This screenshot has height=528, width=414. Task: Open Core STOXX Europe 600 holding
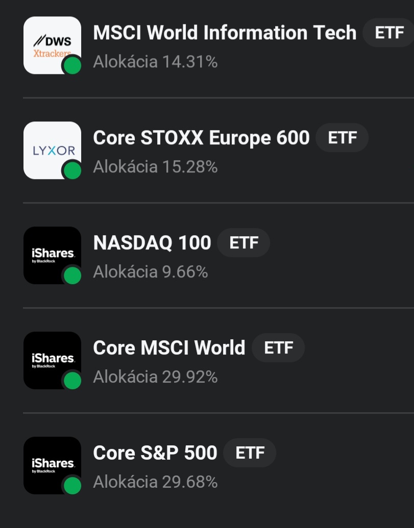click(201, 138)
